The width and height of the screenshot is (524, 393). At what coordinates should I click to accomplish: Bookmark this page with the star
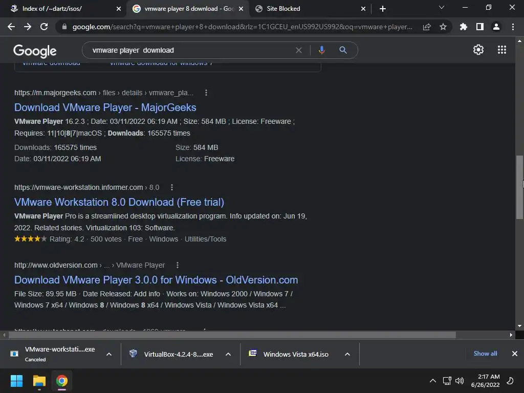[x=443, y=27]
